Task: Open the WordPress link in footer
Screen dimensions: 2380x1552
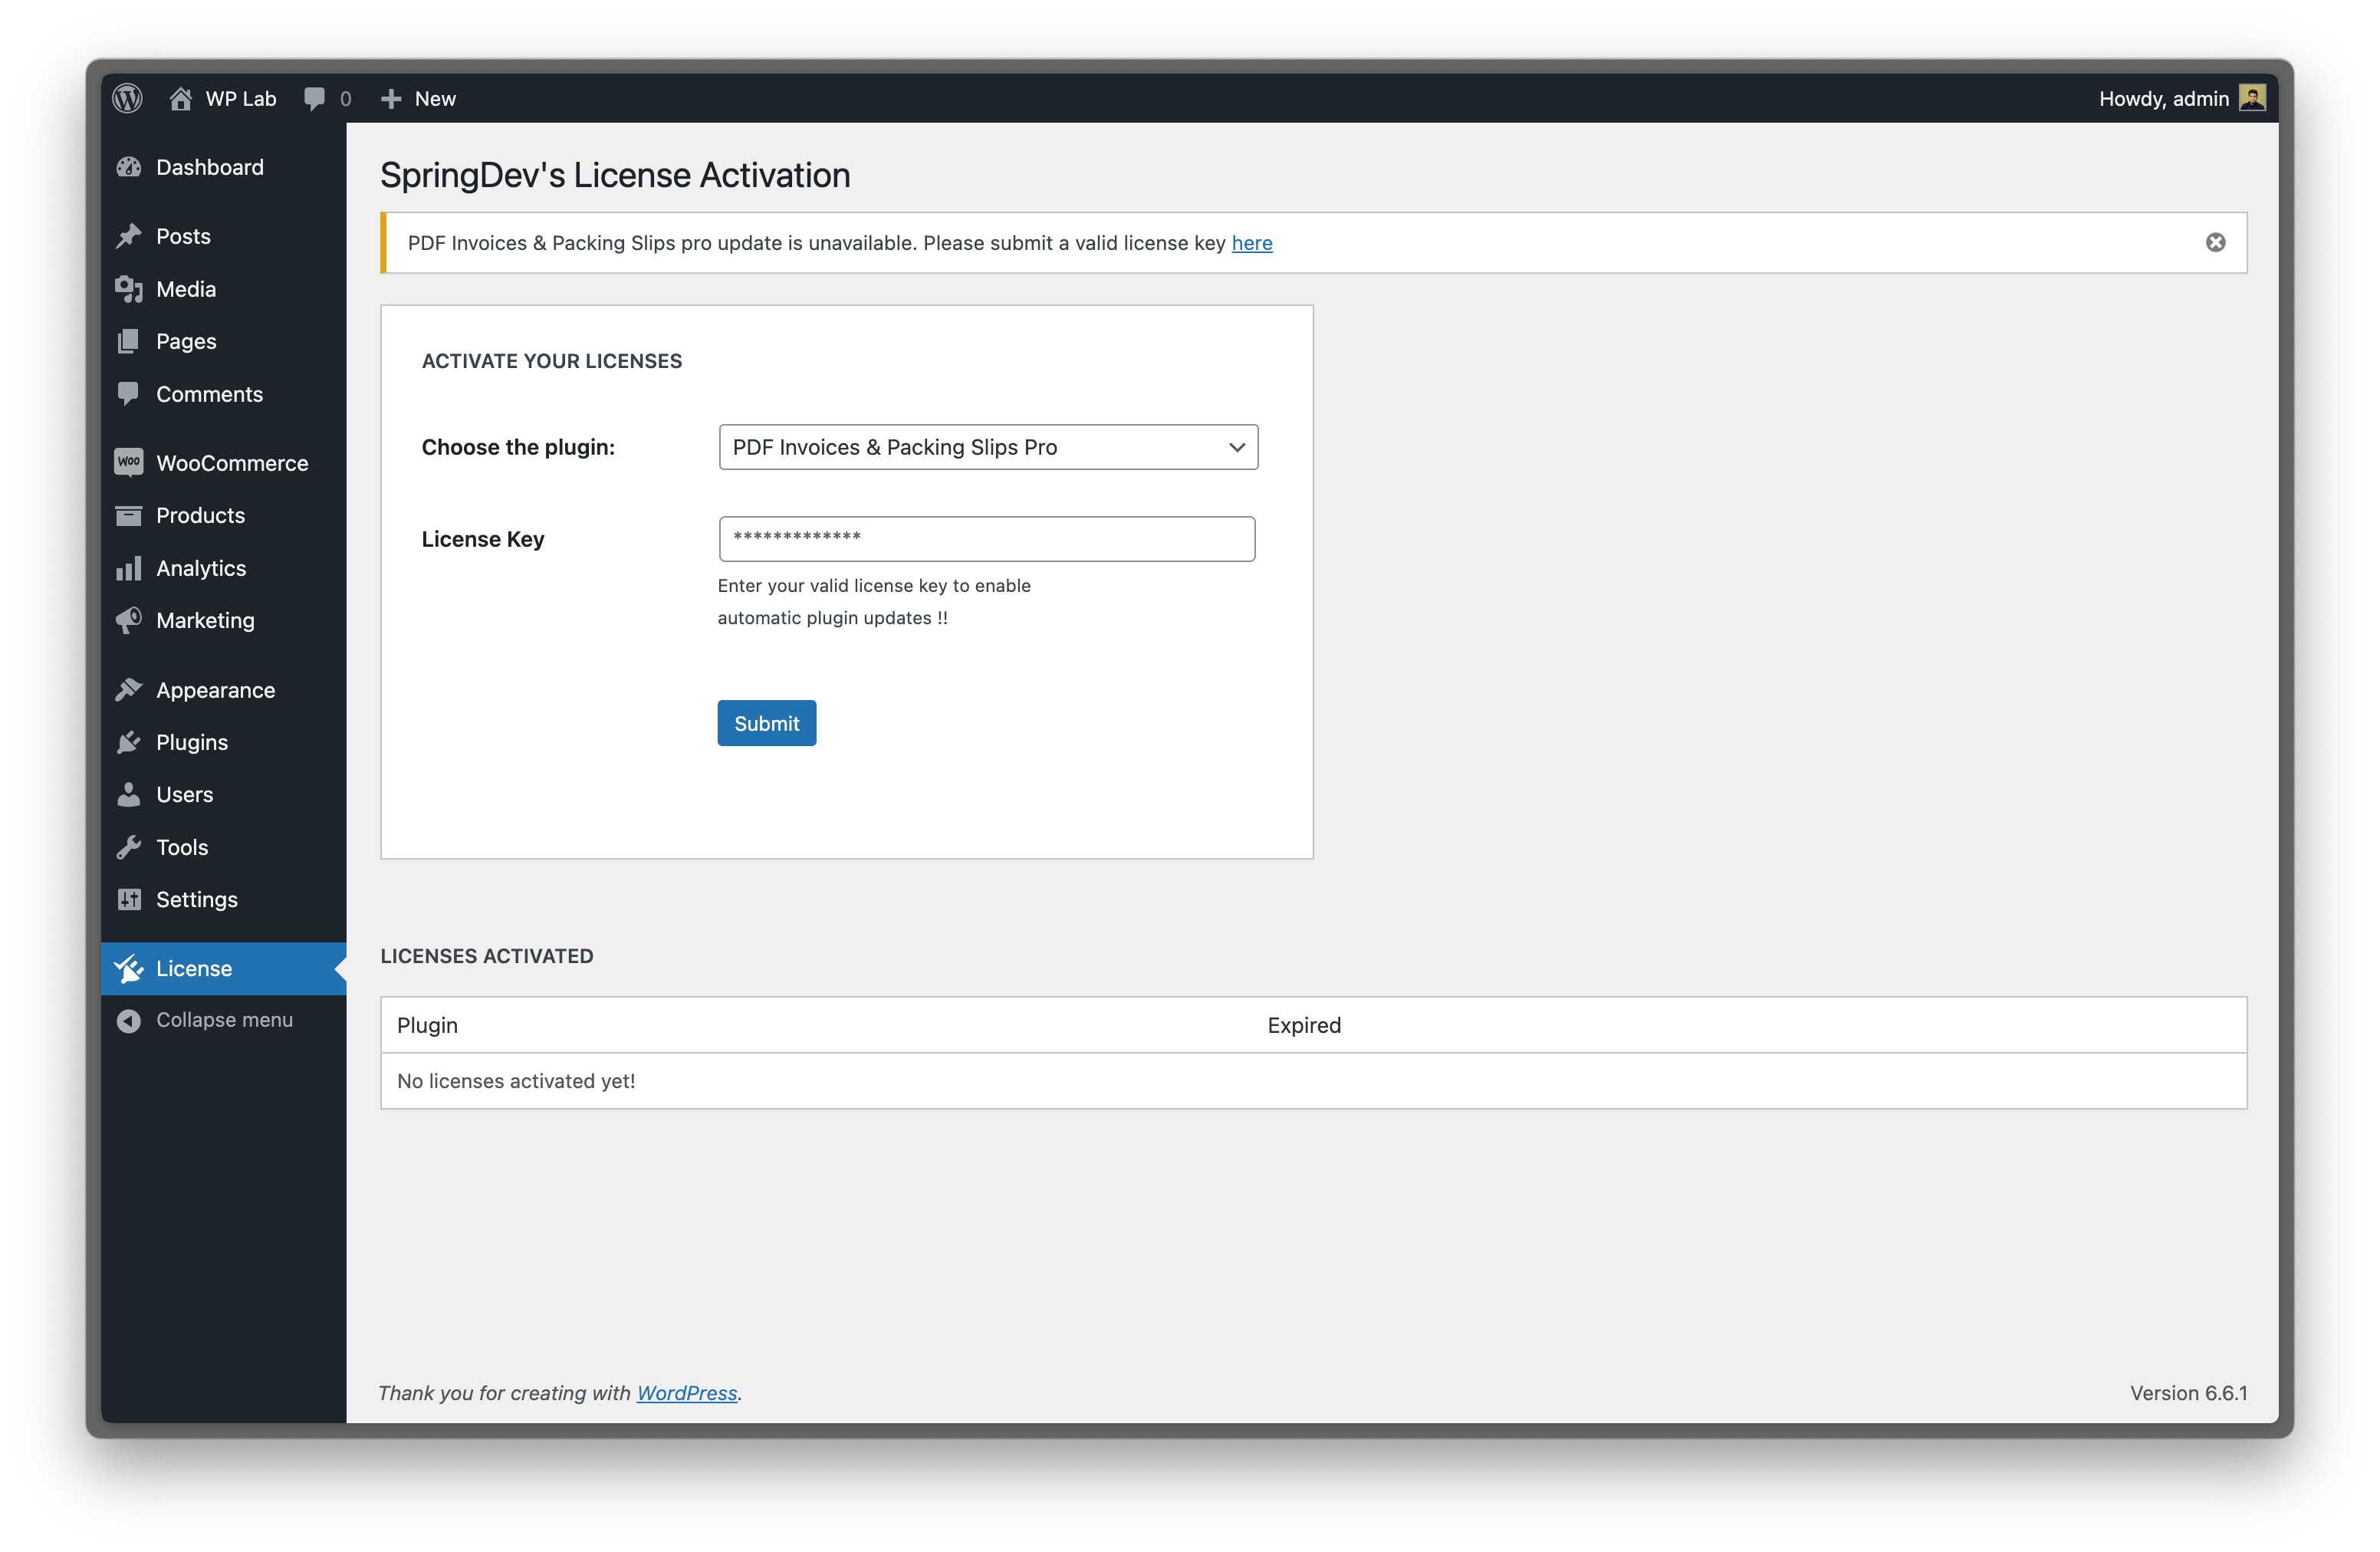Action: click(686, 1393)
